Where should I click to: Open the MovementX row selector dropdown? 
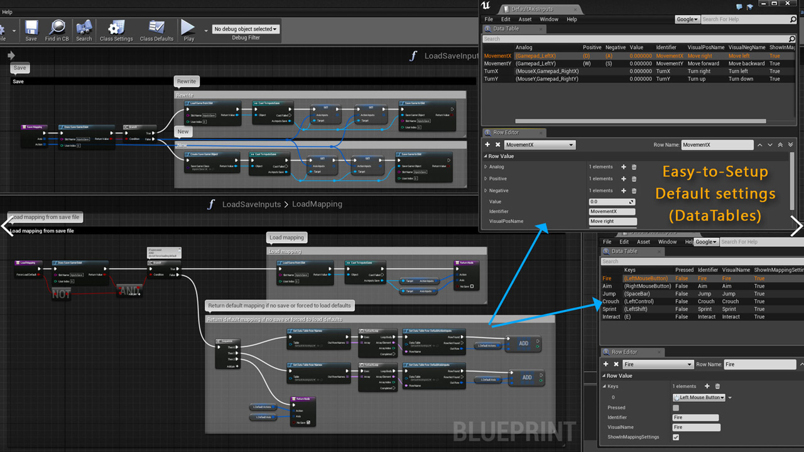pos(540,145)
